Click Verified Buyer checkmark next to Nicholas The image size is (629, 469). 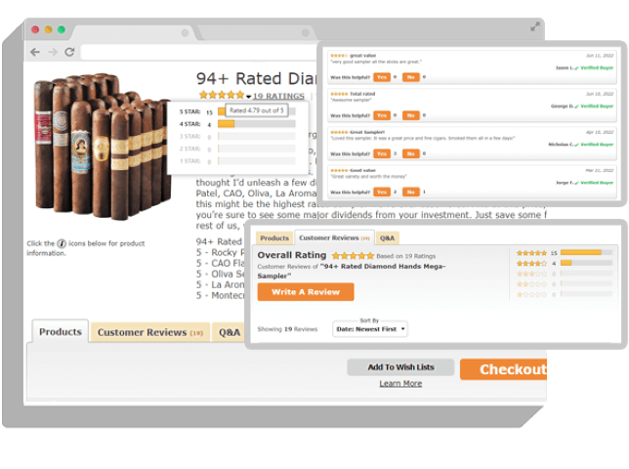[x=576, y=145]
